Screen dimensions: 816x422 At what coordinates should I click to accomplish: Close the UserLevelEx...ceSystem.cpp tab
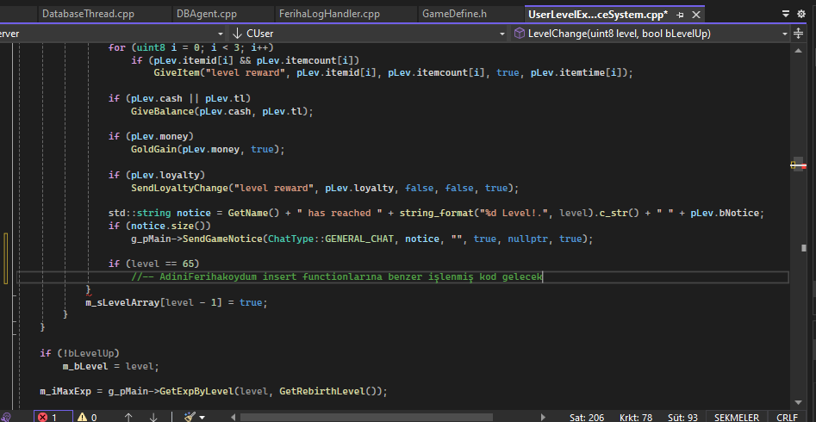pos(695,15)
